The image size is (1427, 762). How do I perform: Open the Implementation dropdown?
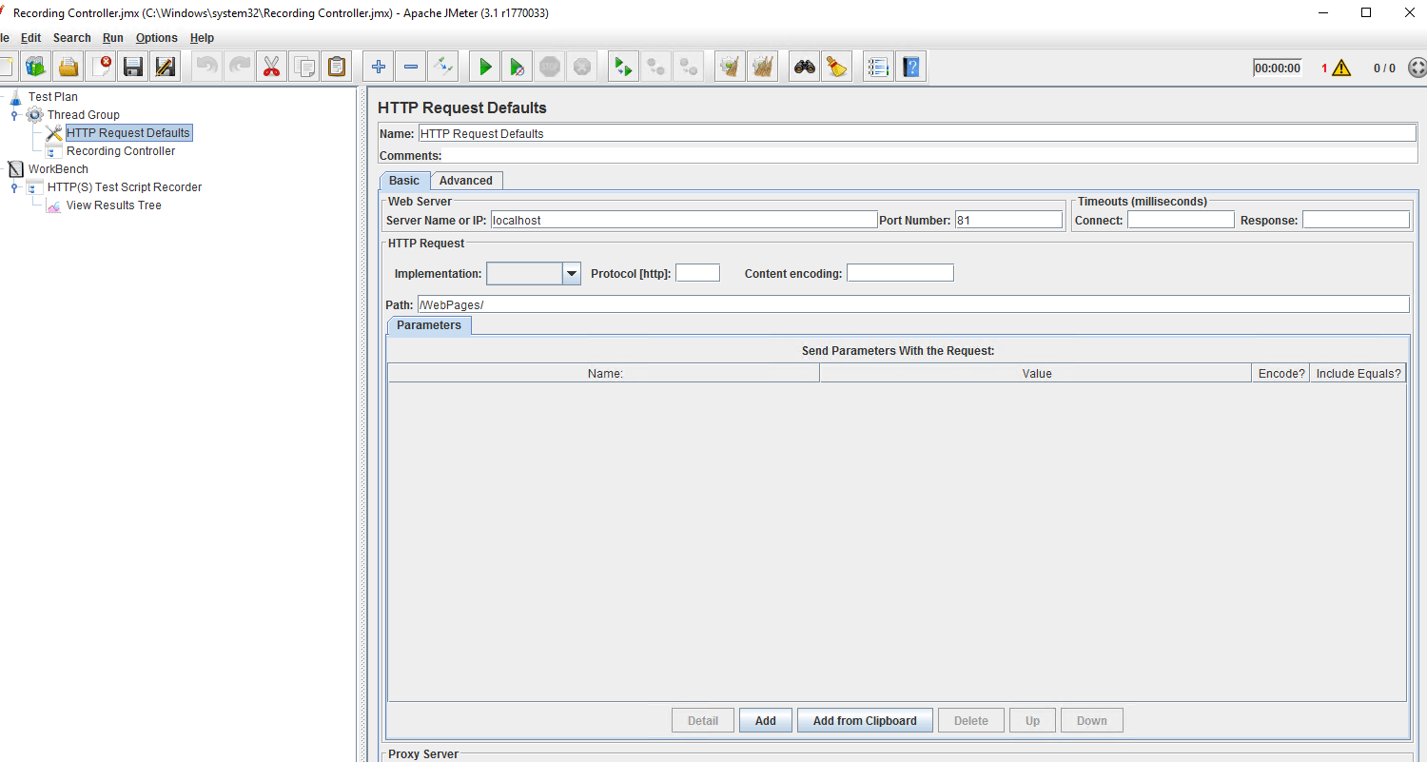tap(571, 273)
